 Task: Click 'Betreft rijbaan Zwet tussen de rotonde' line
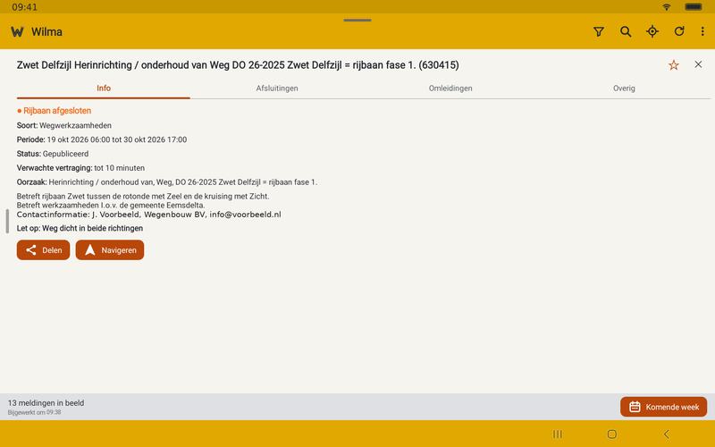(143, 196)
